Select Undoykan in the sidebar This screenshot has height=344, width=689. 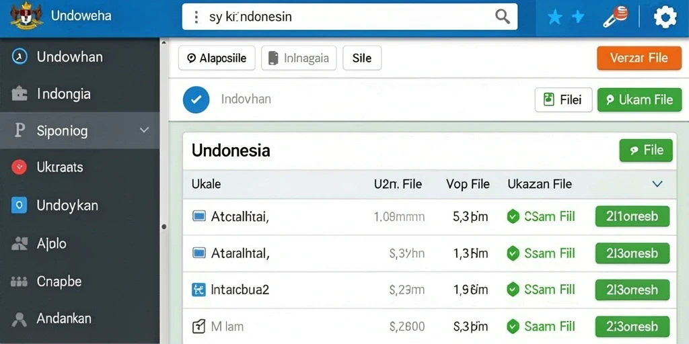[x=79, y=205]
